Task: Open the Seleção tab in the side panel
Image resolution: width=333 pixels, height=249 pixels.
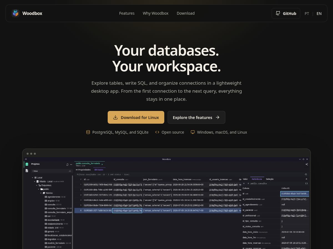Action: [x=270, y=179]
